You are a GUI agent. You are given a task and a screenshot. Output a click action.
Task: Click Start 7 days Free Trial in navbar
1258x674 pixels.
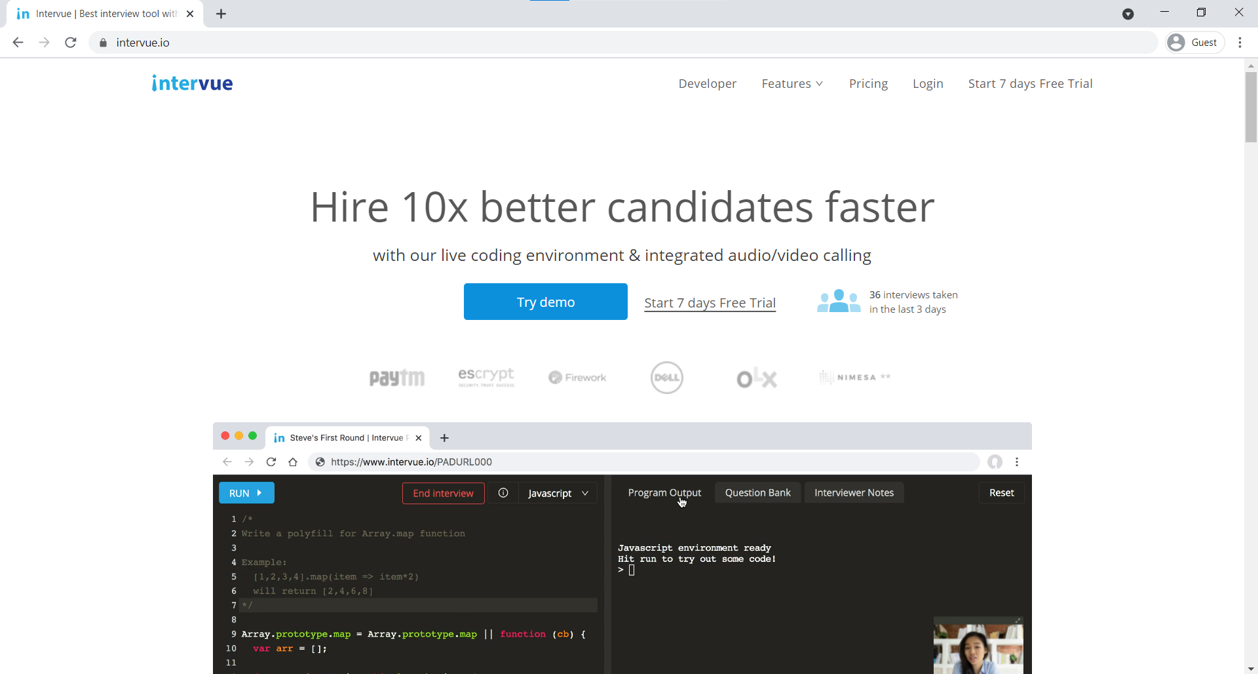pos(1030,84)
